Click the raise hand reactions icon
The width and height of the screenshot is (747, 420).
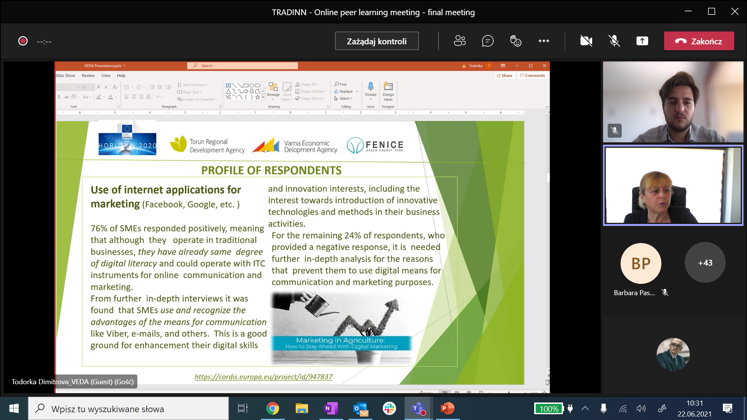[x=516, y=41]
